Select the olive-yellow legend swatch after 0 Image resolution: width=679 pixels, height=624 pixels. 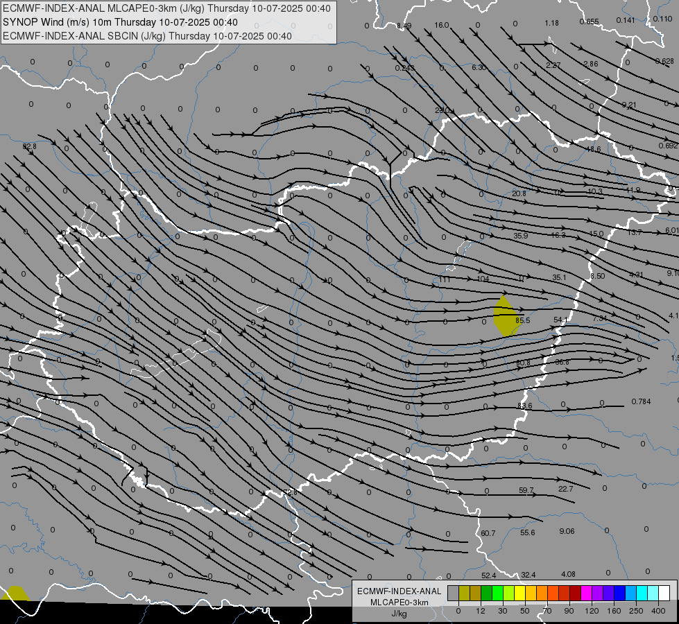[x=464, y=593]
